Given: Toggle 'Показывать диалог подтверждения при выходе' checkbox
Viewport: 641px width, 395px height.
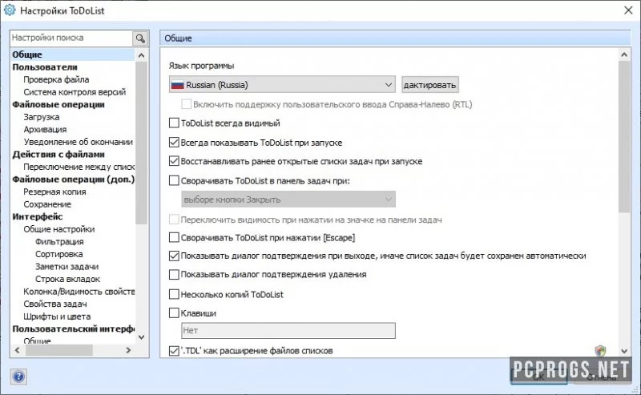Looking at the screenshot, I should [174, 256].
